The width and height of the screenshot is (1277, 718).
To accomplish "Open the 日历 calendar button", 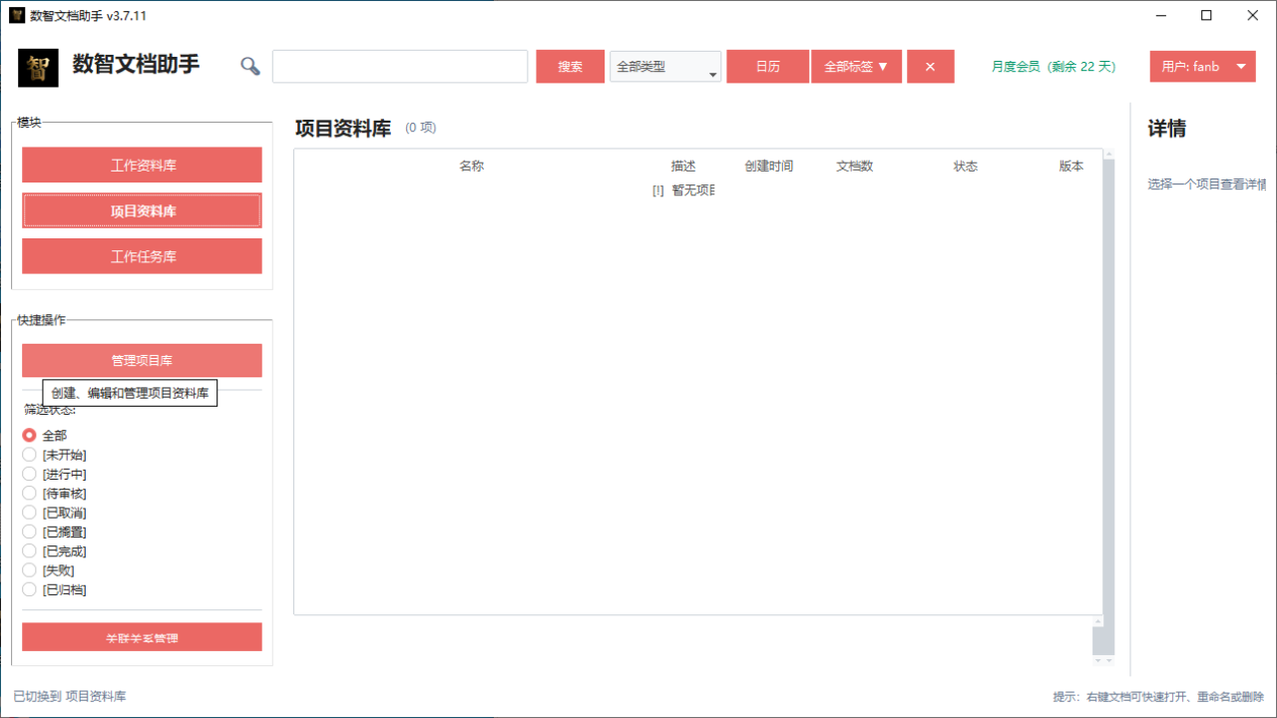I will [x=768, y=67].
